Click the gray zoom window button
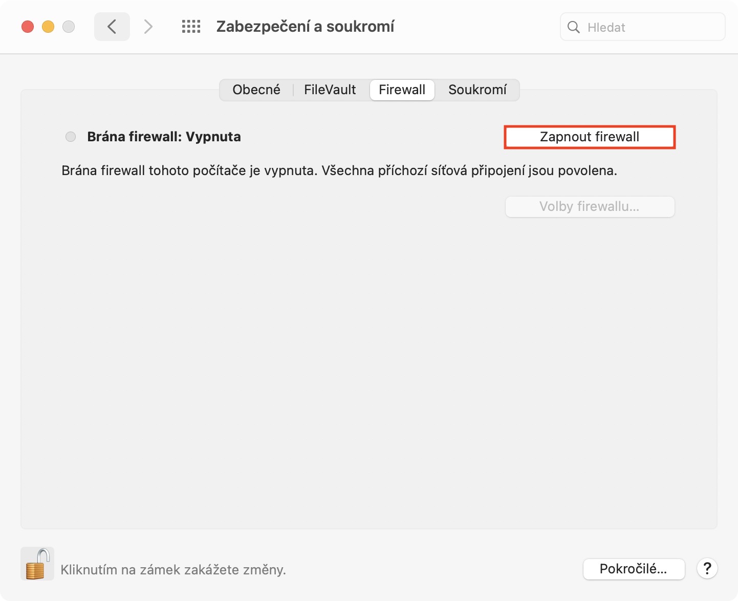Viewport: 738px width, 601px height. (69, 27)
